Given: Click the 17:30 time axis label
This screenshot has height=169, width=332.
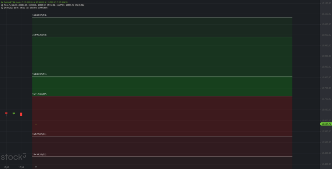Looking at the screenshot, I should click(x=21, y=167).
